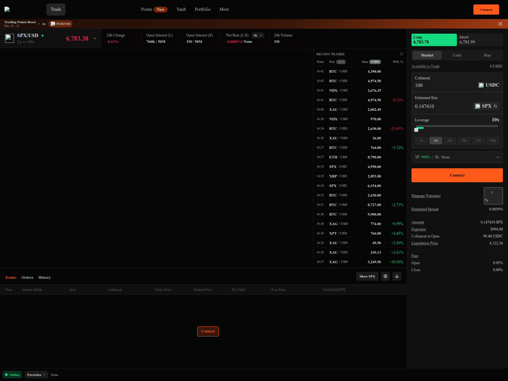The height and width of the screenshot is (381, 508).
Task: Click the PLTR/USD chip in the boost banner
Action: [x=60, y=23]
